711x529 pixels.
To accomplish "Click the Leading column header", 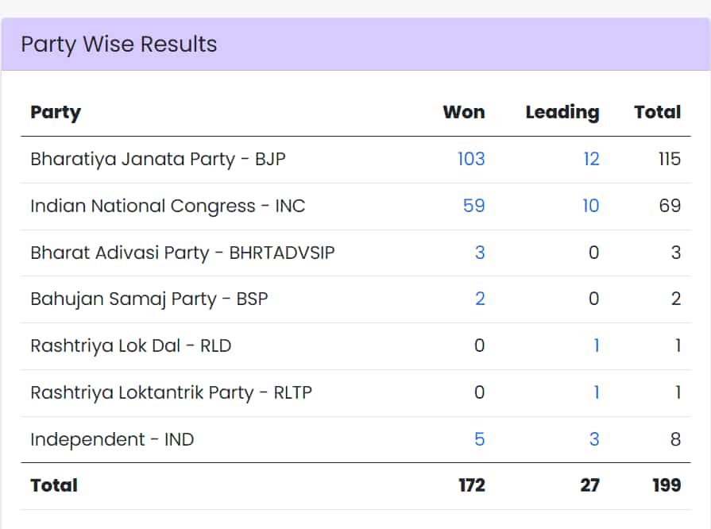I will (562, 112).
